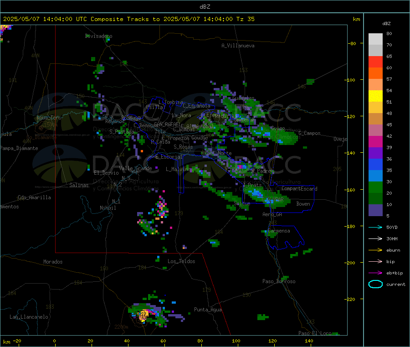
Task: Click the Nihuil map label
Action: (108, 208)
